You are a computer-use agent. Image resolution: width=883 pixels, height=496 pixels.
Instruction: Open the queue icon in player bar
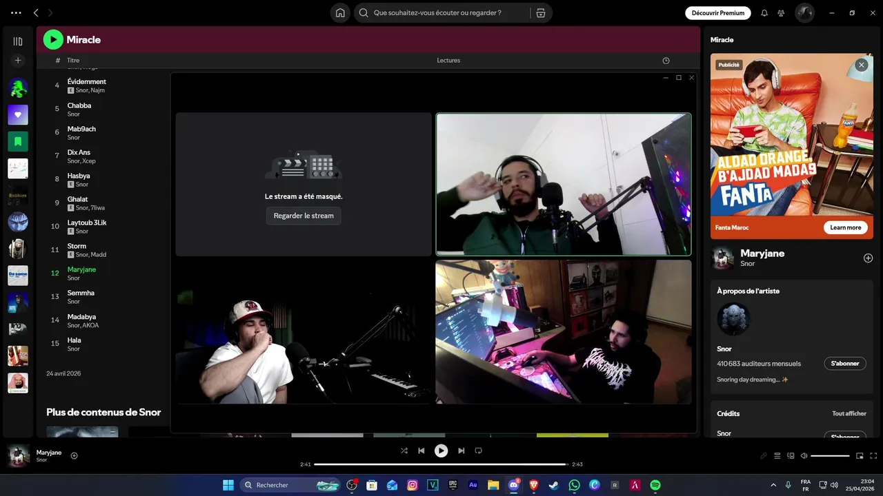point(777,455)
